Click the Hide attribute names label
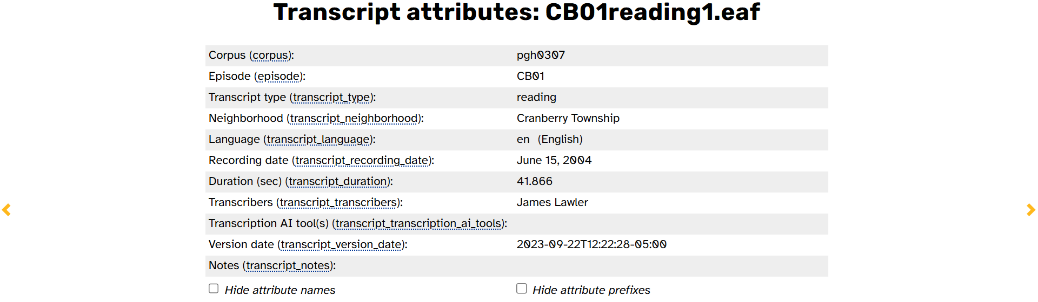This screenshot has width=1038, height=302. pyautogui.click(x=280, y=290)
